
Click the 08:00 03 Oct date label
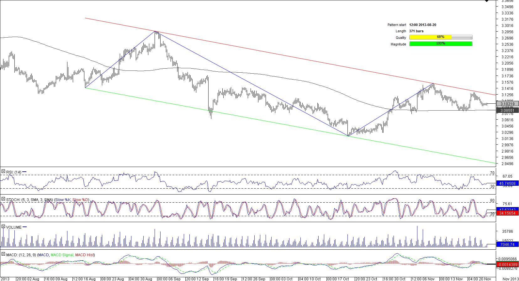(282, 279)
